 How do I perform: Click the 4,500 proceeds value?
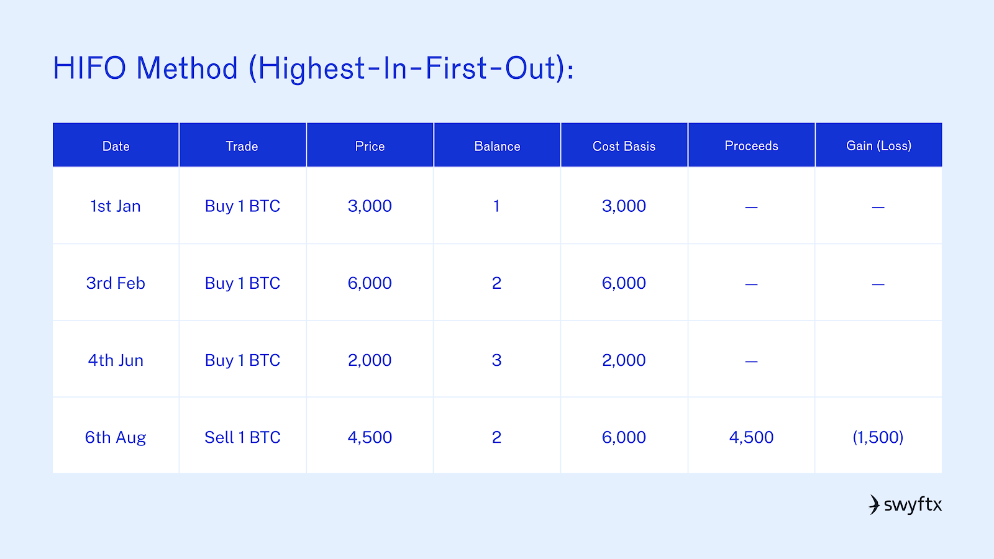pyautogui.click(x=752, y=437)
